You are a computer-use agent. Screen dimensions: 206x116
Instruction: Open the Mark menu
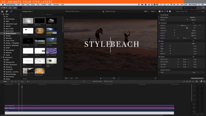(x=33, y=5)
